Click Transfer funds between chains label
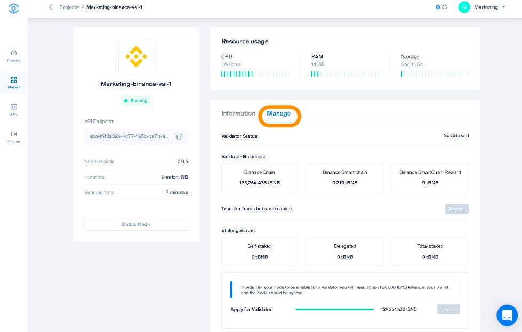 tap(256, 209)
